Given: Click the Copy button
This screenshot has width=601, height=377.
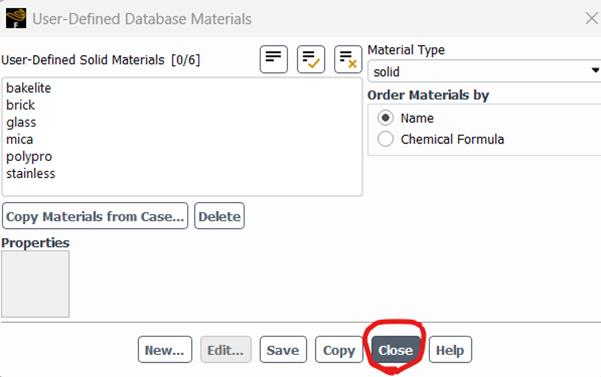Looking at the screenshot, I should [338, 349].
